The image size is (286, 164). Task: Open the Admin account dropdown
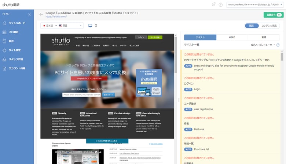pyautogui.click(x=255, y=5)
